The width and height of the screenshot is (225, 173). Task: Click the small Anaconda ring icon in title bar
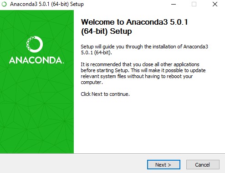click(x=4, y=4)
